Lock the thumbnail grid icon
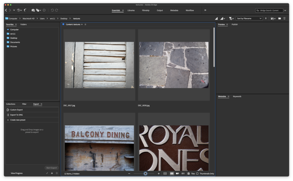 (165, 173)
